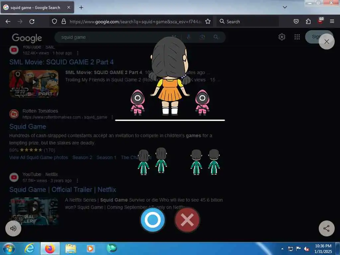Close the squid game tab
340x255 pixels.
(68, 8)
